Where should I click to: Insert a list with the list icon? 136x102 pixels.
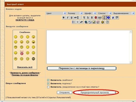(73, 22)
